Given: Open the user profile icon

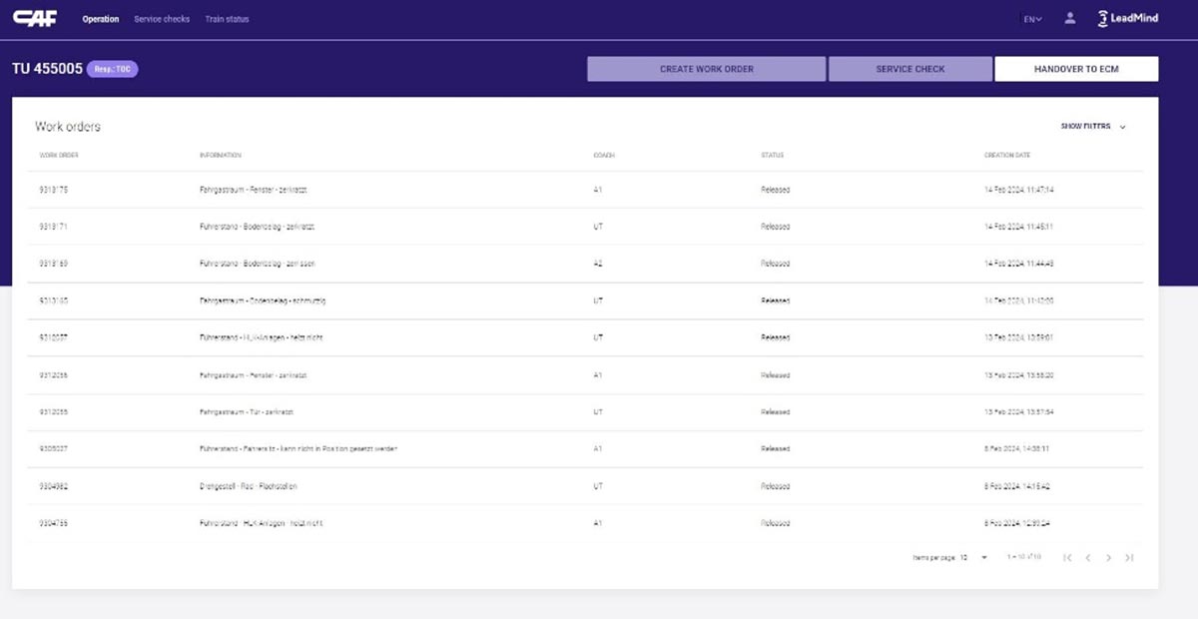Looking at the screenshot, I should click(x=1070, y=18).
